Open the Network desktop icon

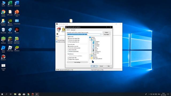10,30
